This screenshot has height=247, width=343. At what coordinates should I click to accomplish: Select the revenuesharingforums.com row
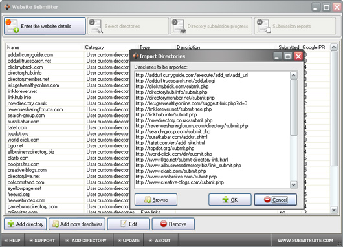(x=35, y=109)
